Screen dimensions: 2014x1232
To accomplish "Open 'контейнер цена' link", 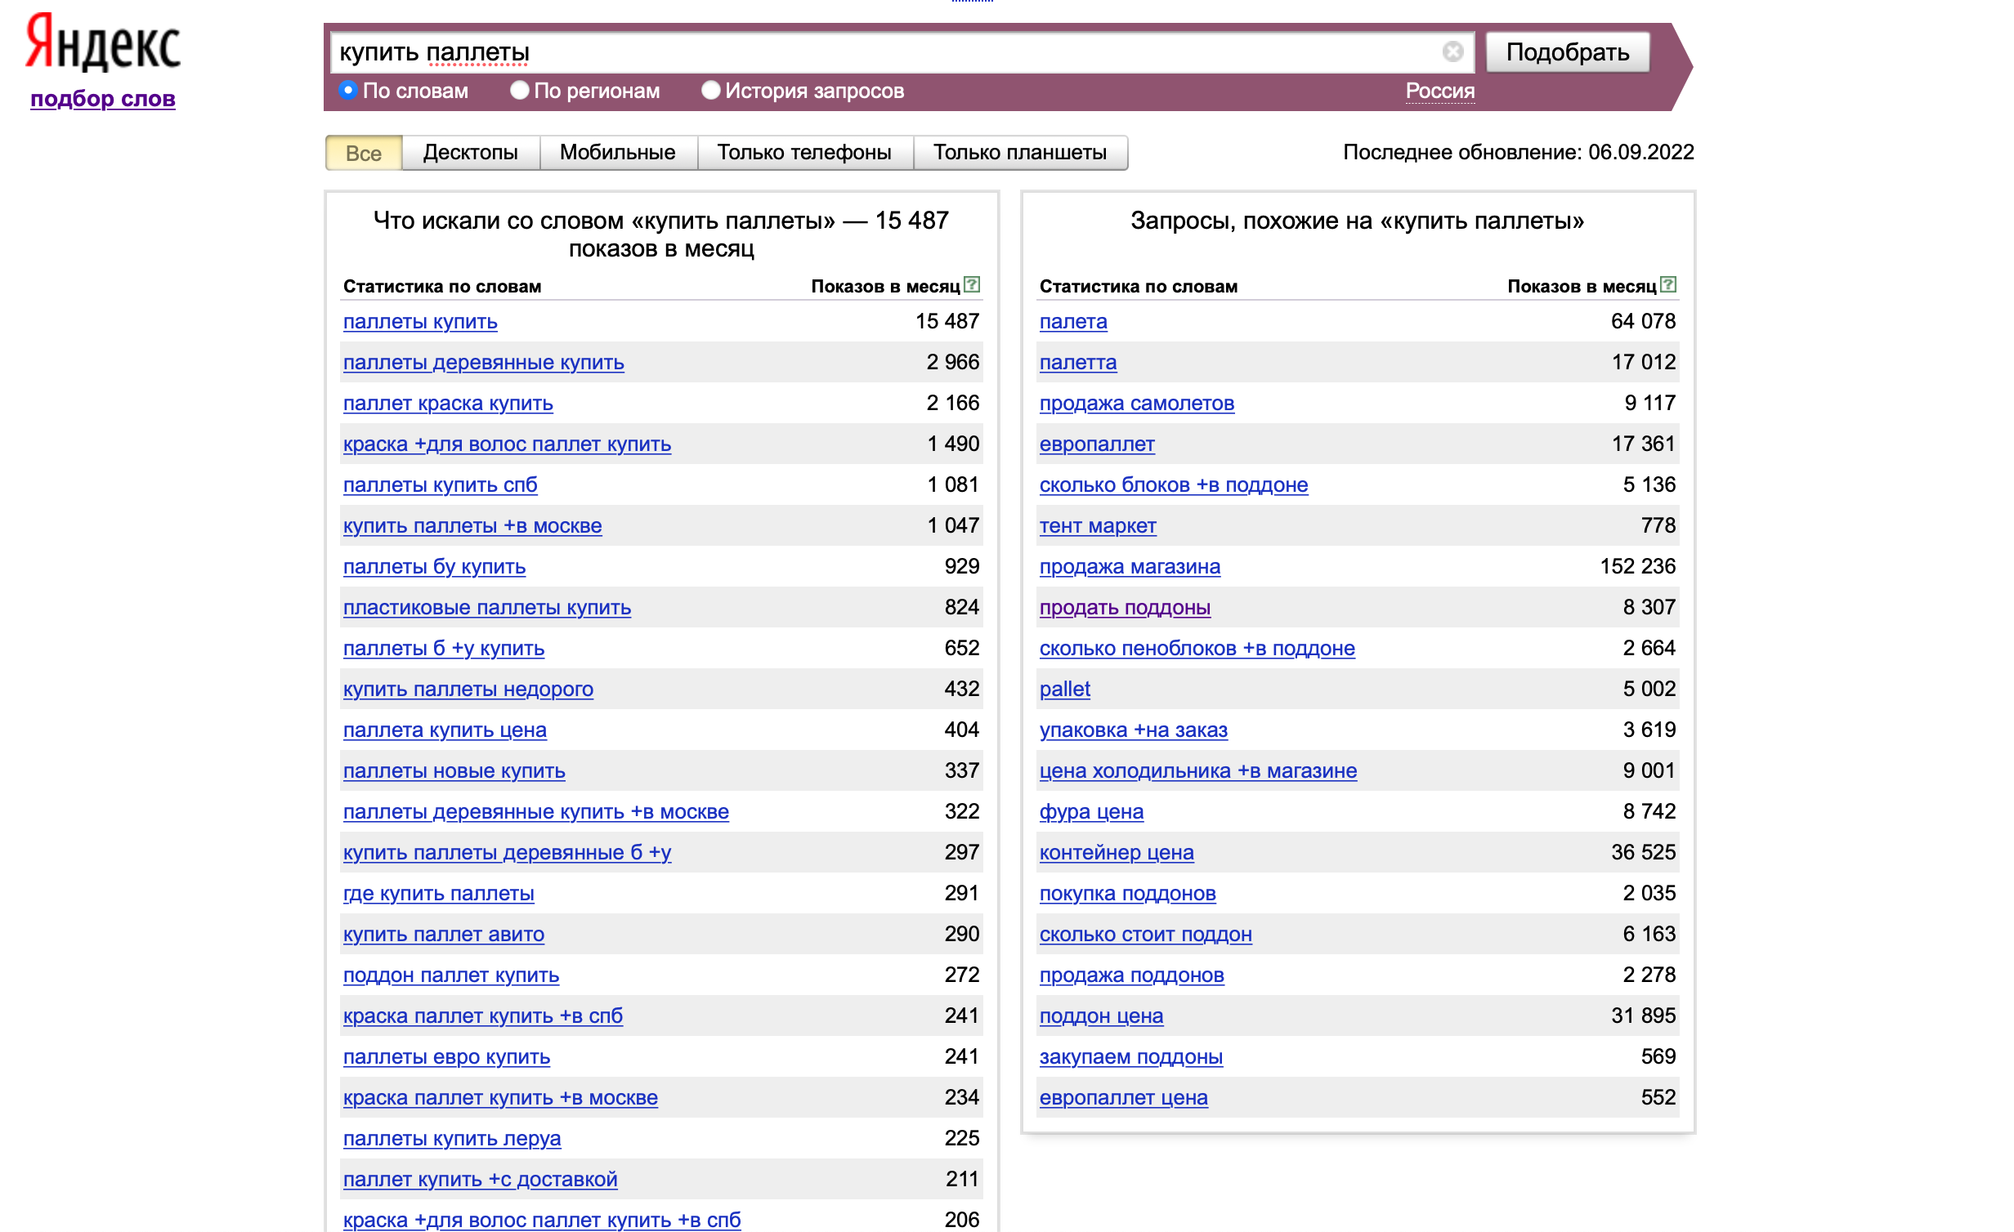I will [x=1117, y=853].
